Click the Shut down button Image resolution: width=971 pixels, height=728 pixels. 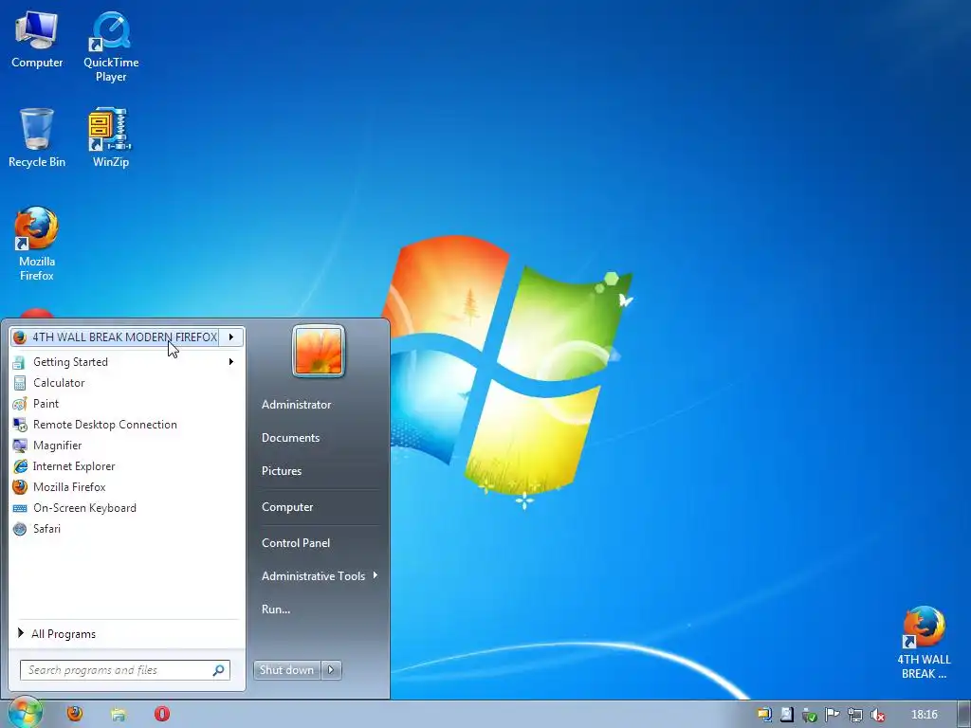[x=286, y=670]
